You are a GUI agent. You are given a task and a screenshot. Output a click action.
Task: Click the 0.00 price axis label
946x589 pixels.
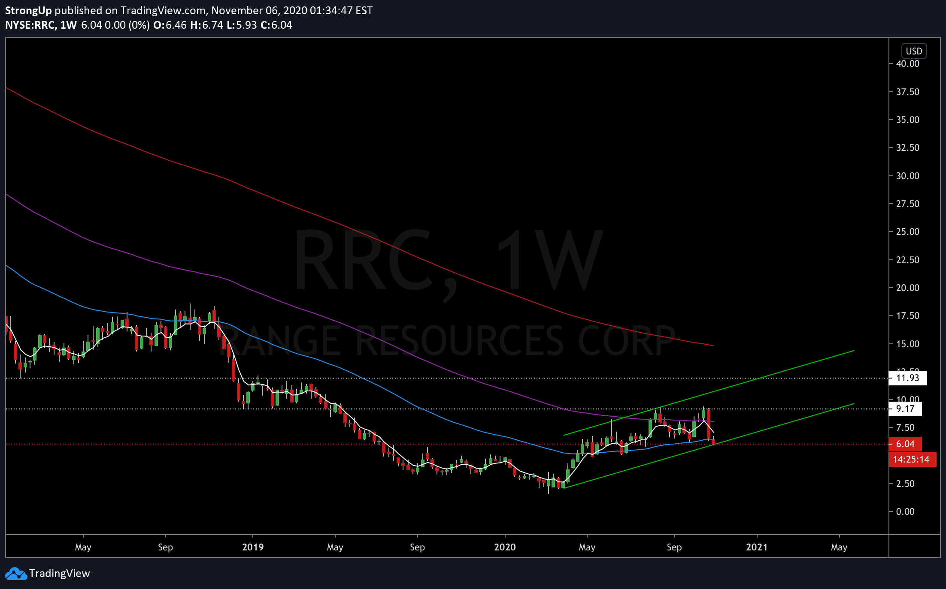[x=905, y=511]
